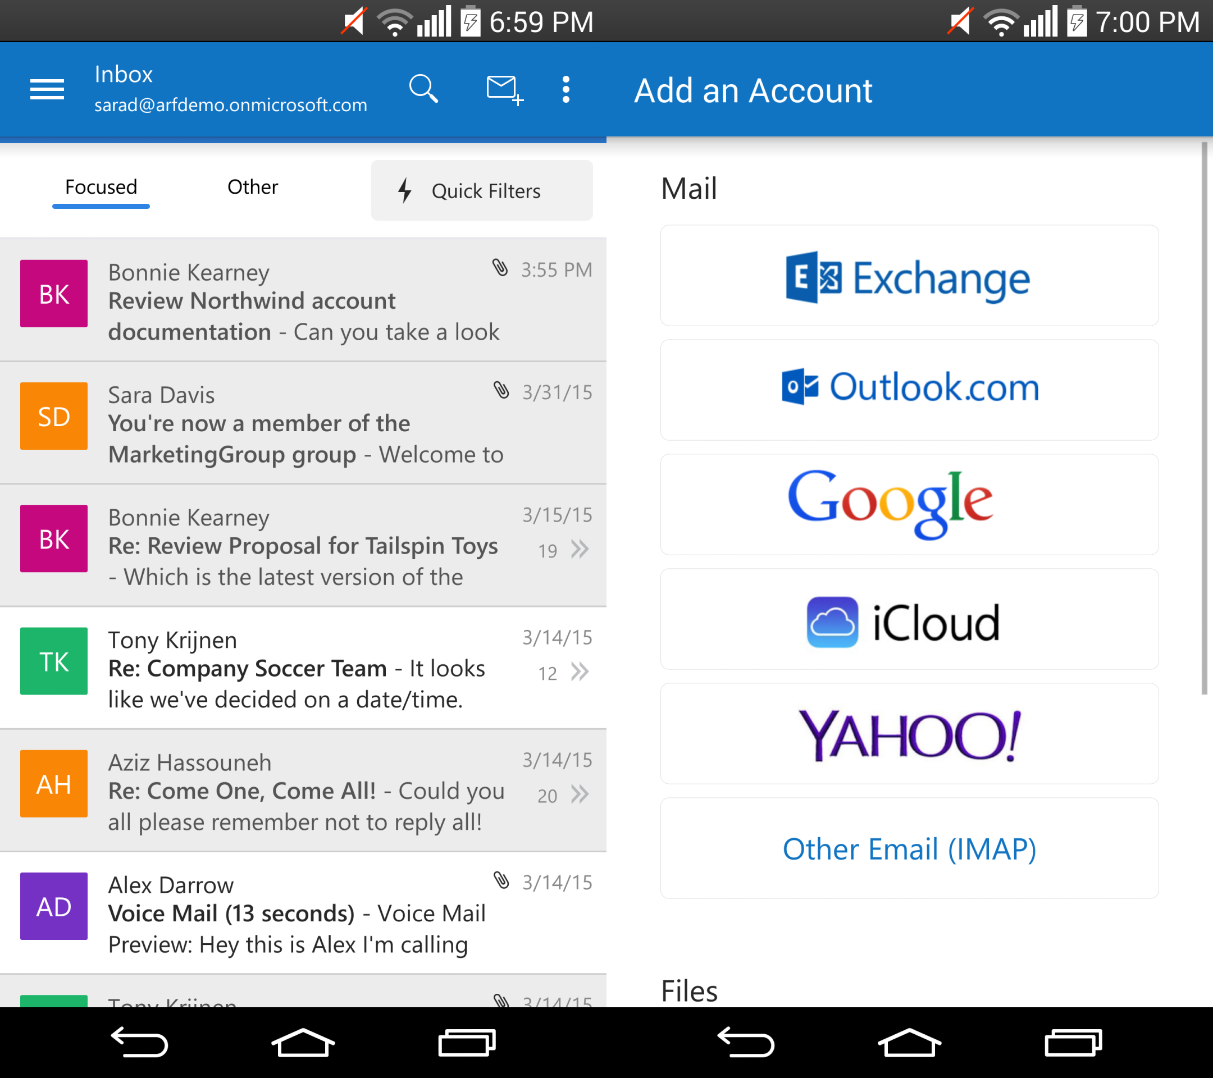The width and height of the screenshot is (1213, 1078).
Task: Tap the battery icon beside 7:00 PM
Action: click(x=1077, y=21)
